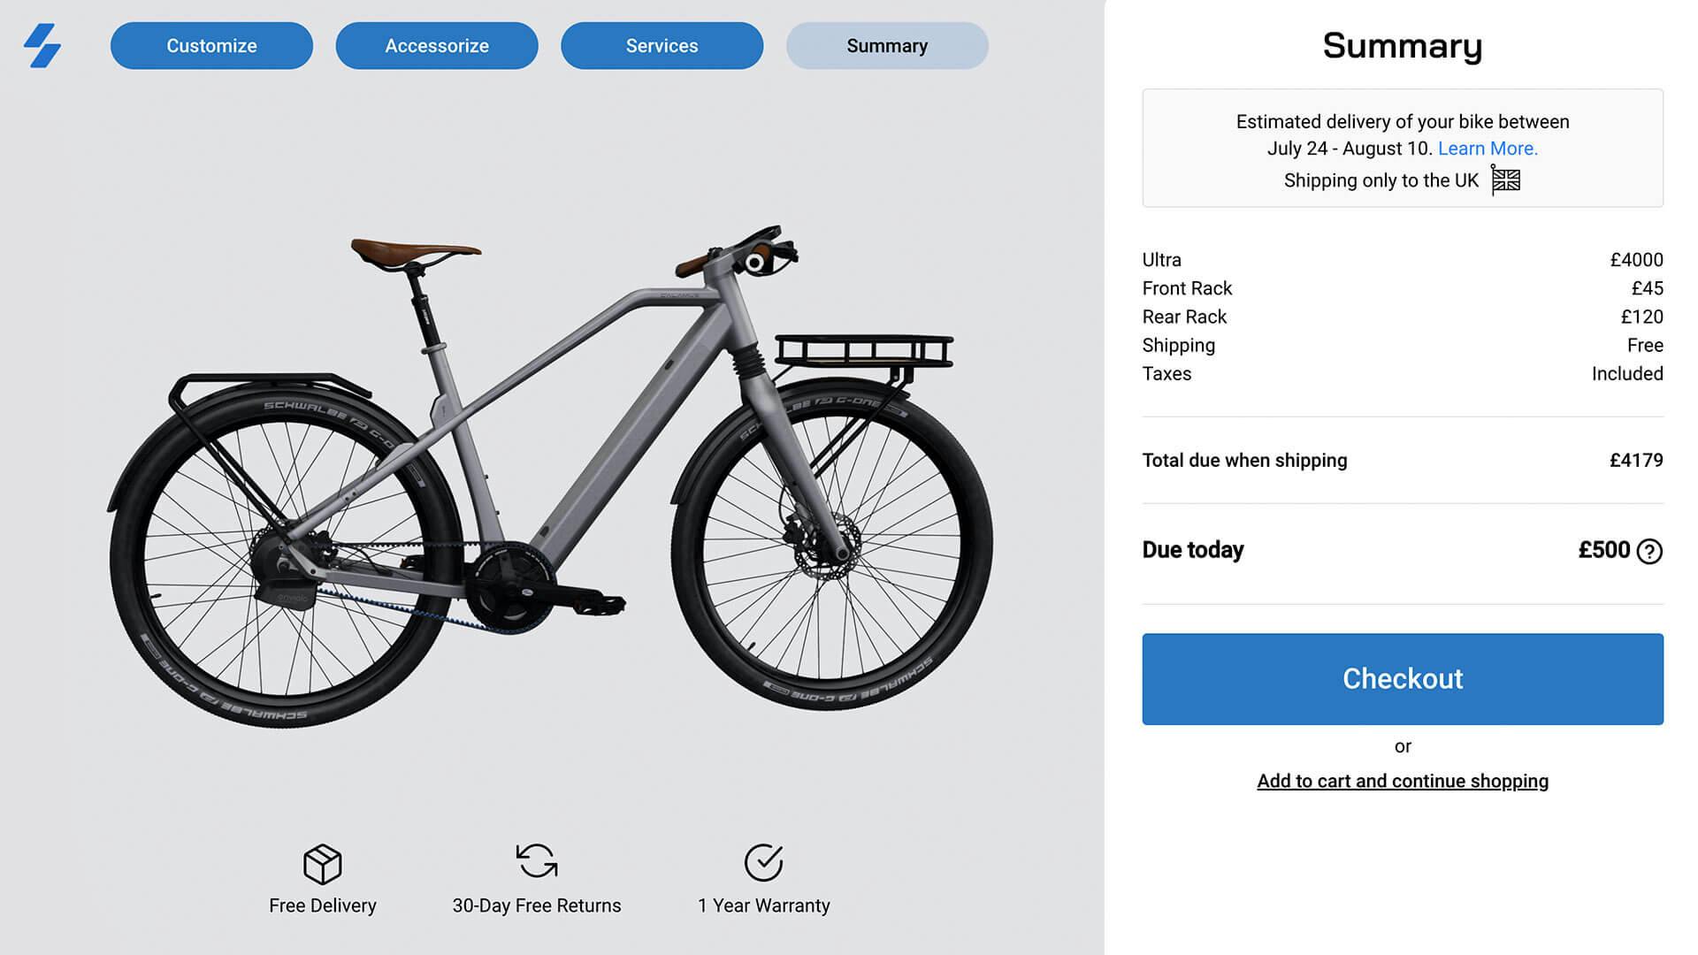Select the Summary tab
The image size is (1698, 955).
(x=887, y=46)
